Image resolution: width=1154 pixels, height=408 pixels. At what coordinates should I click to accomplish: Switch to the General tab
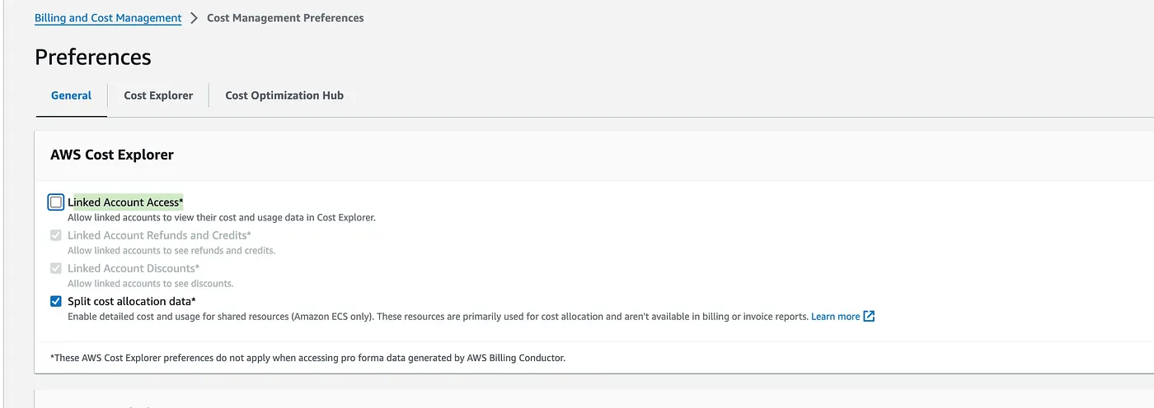pyautogui.click(x=71, y=95)
